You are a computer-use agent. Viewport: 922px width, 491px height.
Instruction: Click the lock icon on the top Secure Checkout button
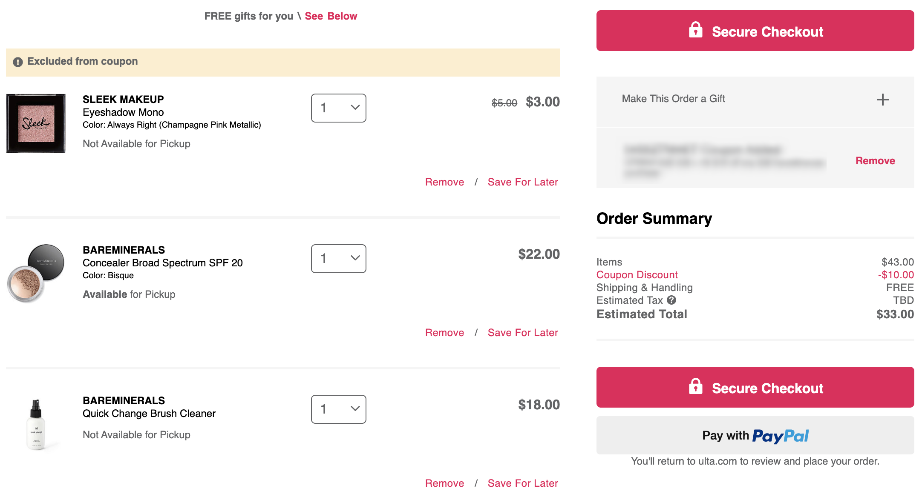[x=695, y=30]
